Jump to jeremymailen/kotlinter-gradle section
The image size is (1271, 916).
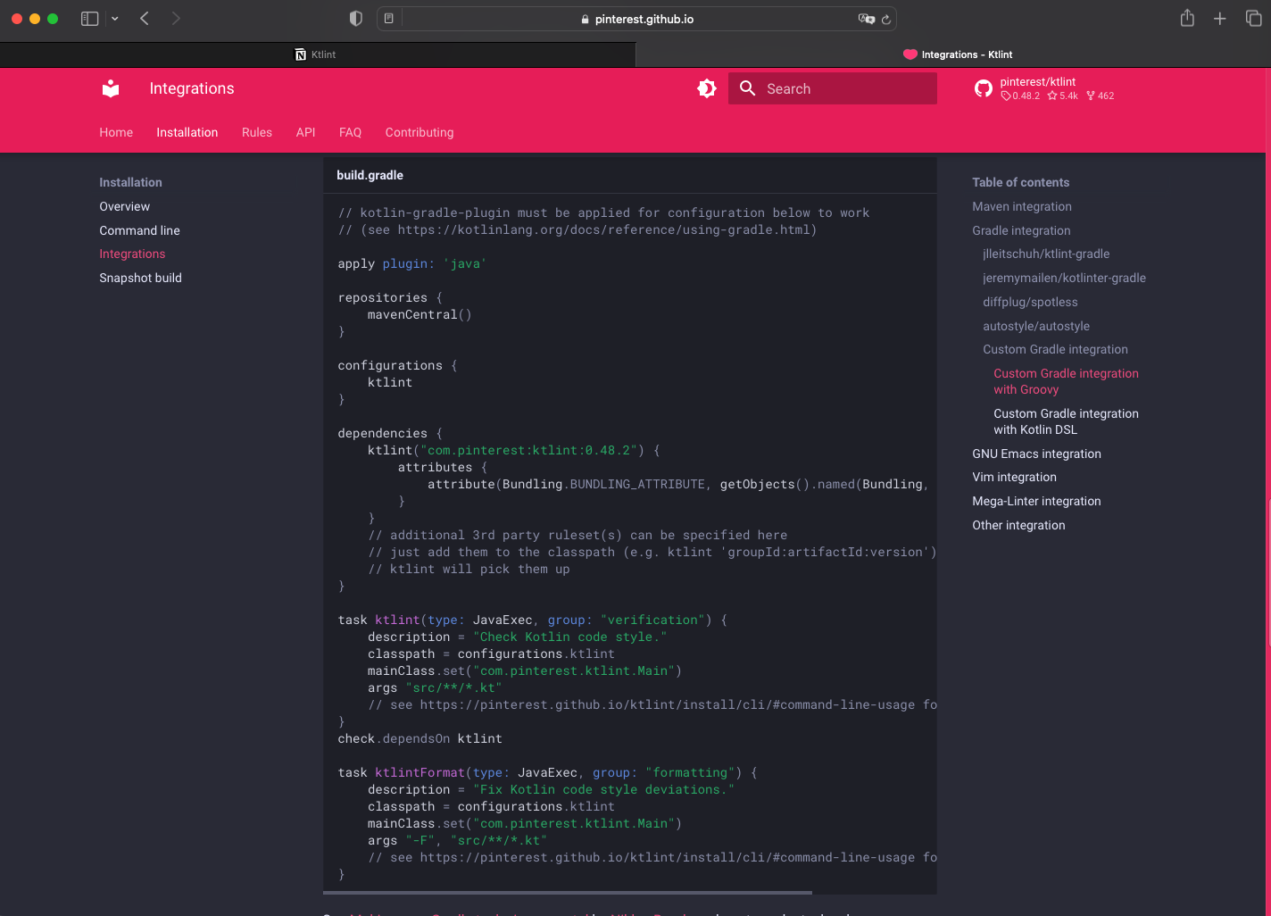click(1064, 278)
